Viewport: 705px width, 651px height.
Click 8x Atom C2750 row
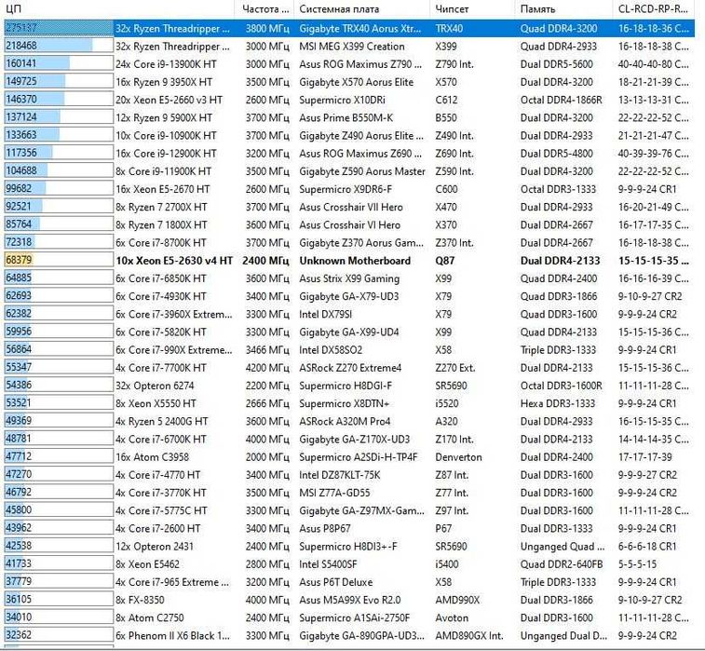(349, 617)
